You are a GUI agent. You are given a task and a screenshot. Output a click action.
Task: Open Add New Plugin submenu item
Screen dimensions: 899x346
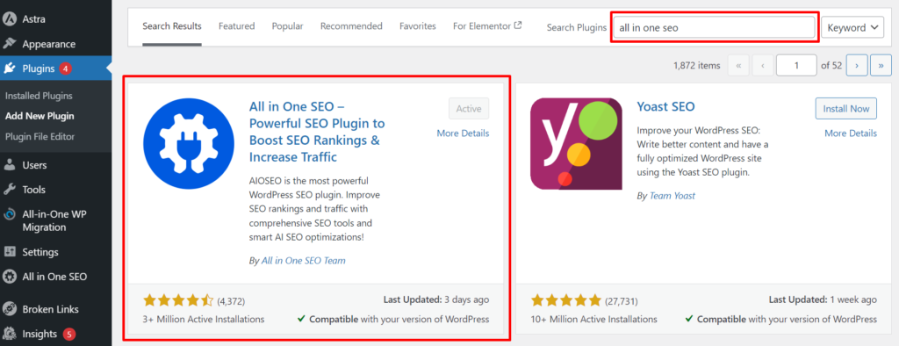coord(40,116)
